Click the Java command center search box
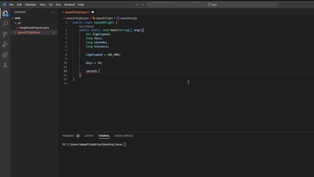This screenshot has width=314, height=177. pos(212,4)
